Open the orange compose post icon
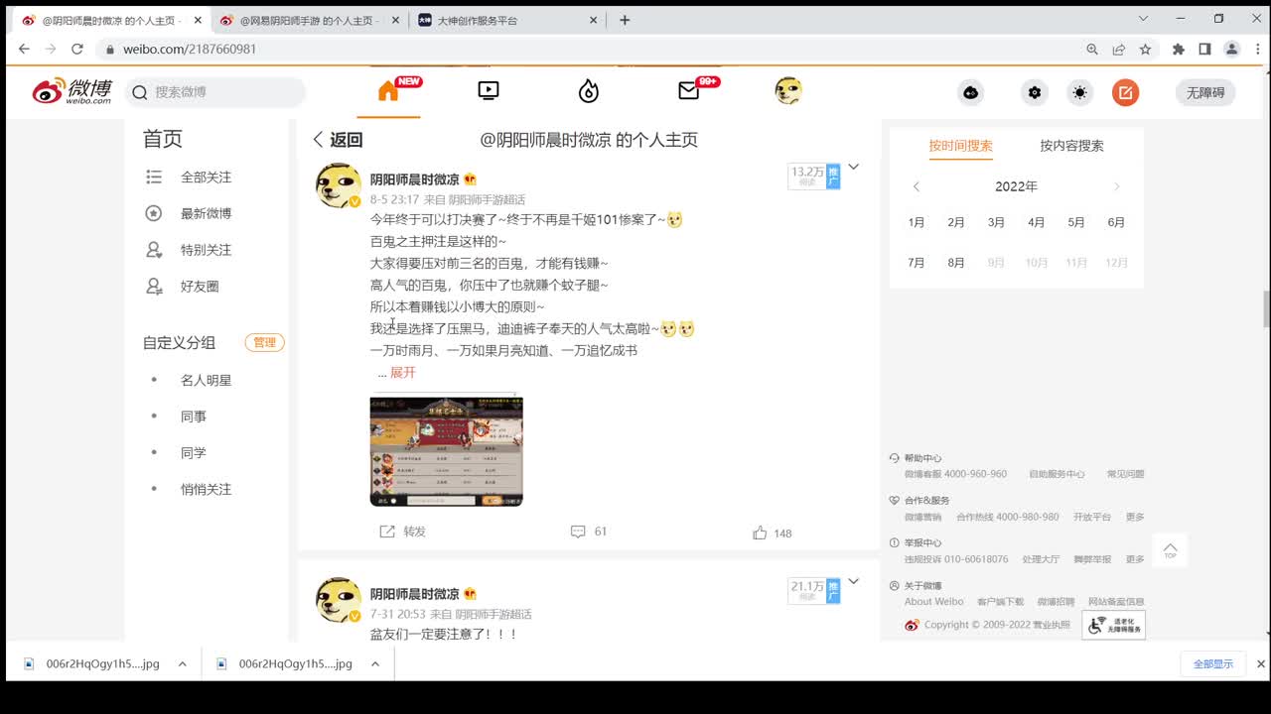1271x714 pixels. [1125, 91]
